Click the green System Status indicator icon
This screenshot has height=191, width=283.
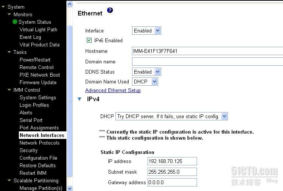tap(15, 22)
